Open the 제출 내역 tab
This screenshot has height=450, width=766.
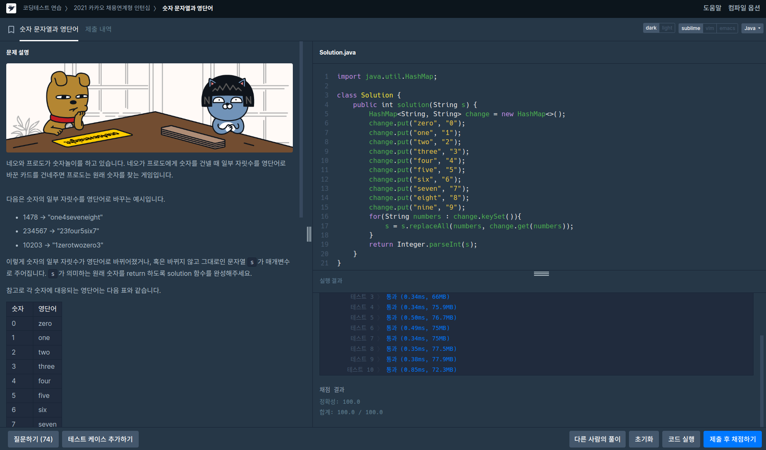[98, 29]
